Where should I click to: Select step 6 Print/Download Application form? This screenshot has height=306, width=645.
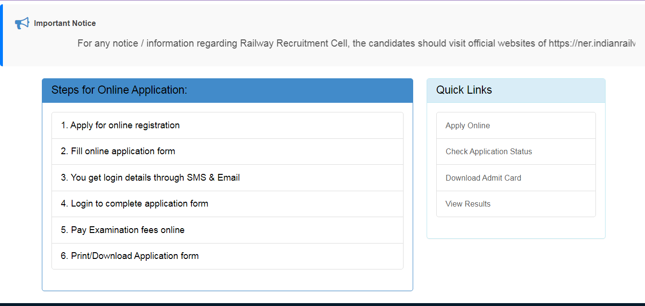point(130,256)
